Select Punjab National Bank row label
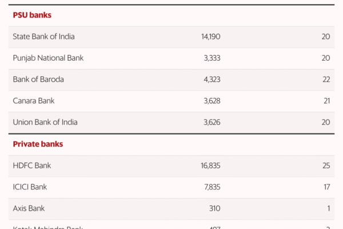This screenshot has width=343, height=229. pyautogui.click(x=48, y=58)
